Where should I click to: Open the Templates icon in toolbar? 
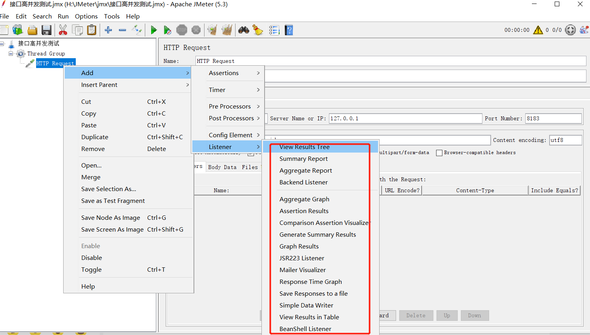point(18,30)
